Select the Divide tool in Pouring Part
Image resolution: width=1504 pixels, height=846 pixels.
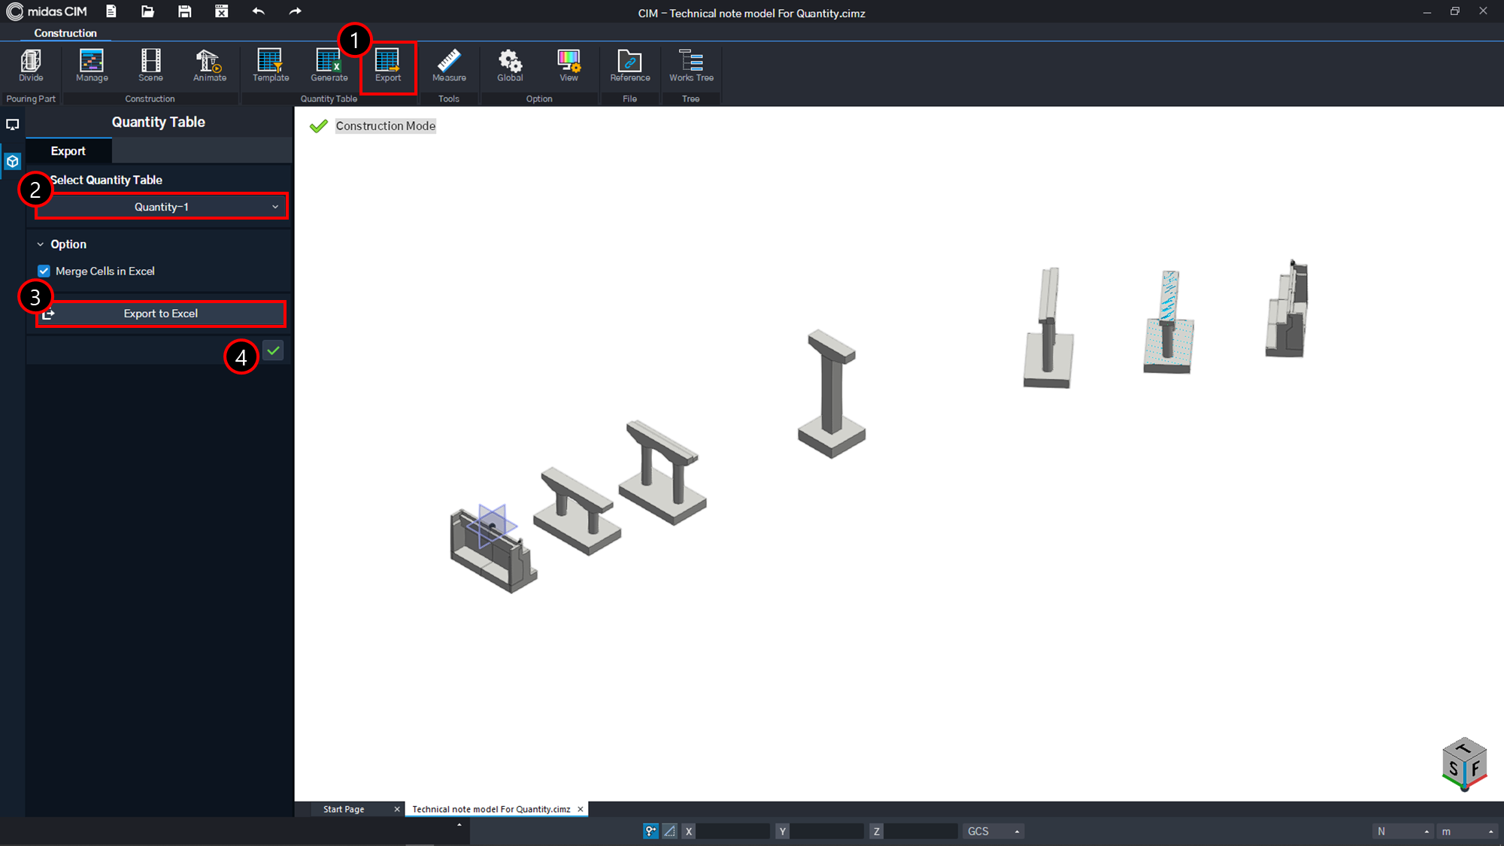30,66
